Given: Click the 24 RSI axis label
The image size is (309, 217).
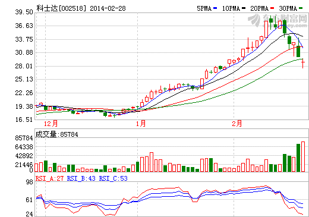Looking at the screenshot, I should pos(30,214).
